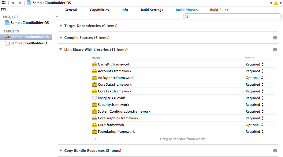Viewport: 283px width, 157px height.
Task: Delete the Copy Bundle Resources phase
Action: (x=275, y=151)
